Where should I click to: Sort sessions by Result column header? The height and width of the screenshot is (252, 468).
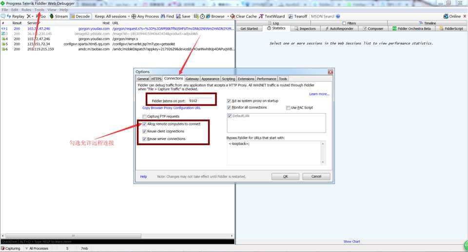pos(17,23)
